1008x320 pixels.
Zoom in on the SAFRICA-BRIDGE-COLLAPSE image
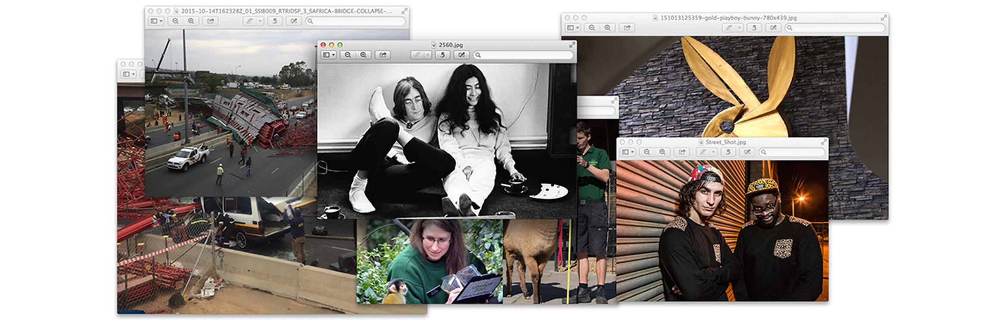coord(191,21)
